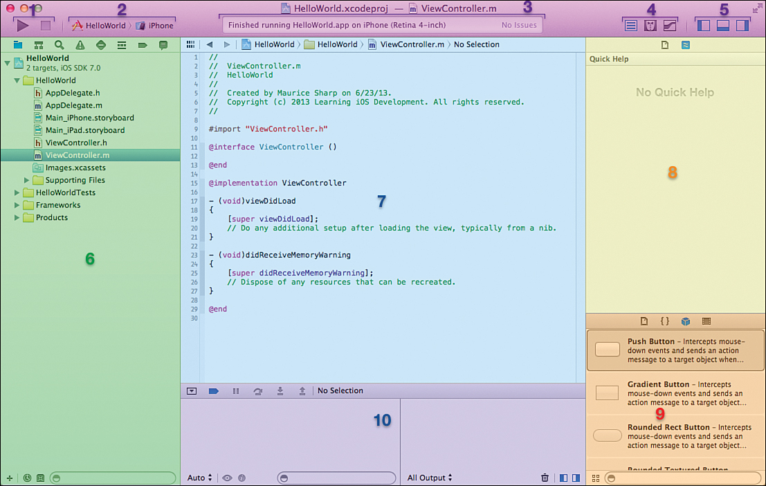Filter navigator by recently edited files clock icon
Image resolution: width=766 pixels, height=486 pixels.
(x=28, y=478)
